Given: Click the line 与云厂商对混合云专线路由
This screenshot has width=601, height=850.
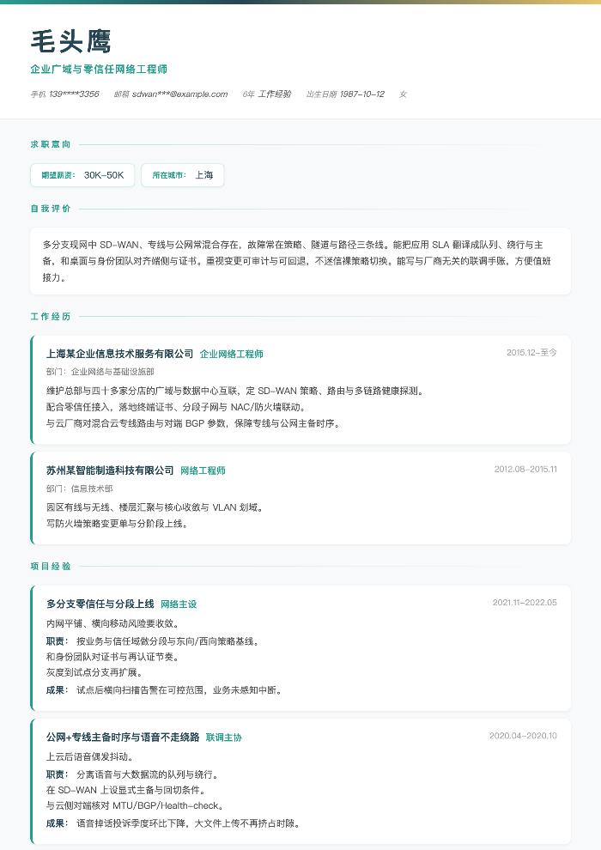Looking at the screenshot, I should [x=194, y=423].
